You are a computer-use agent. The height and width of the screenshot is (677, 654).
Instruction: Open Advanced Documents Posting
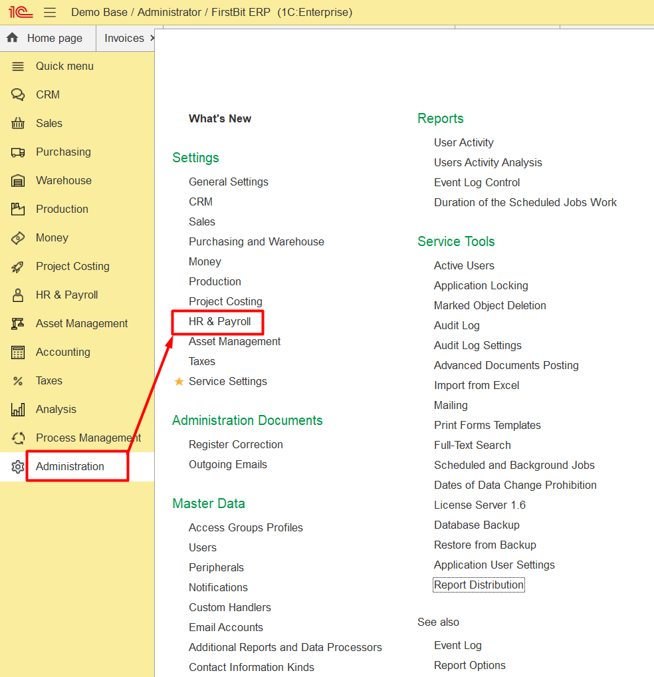click(506, 365)
